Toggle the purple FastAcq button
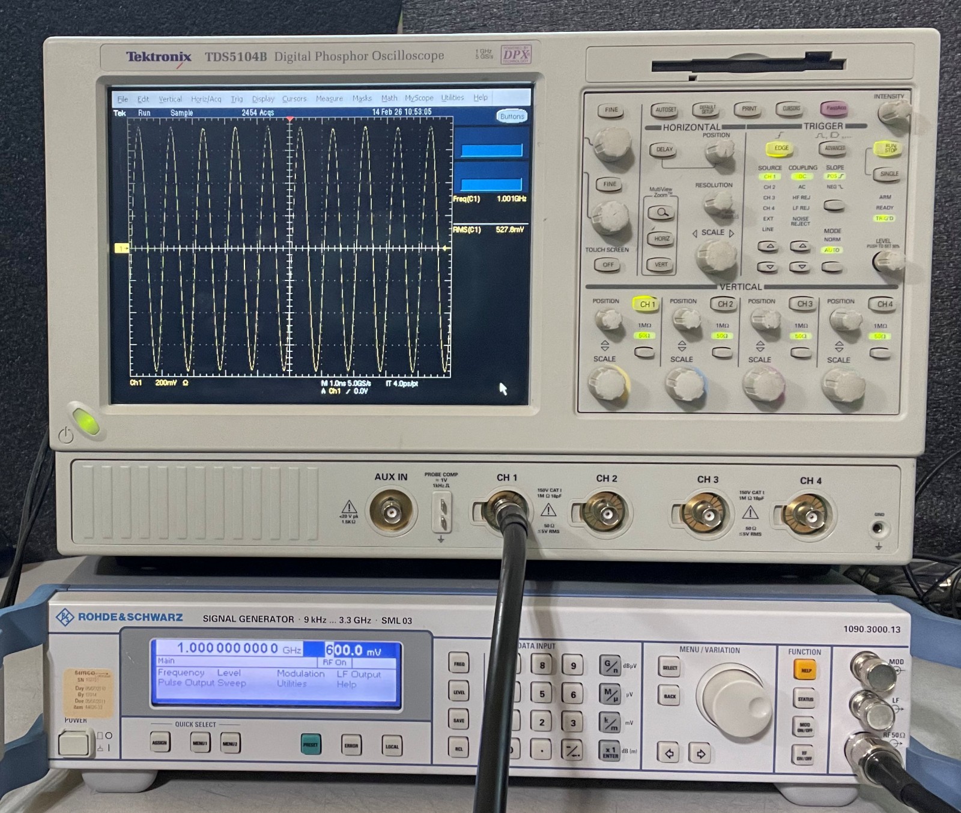 coord(835,109)
